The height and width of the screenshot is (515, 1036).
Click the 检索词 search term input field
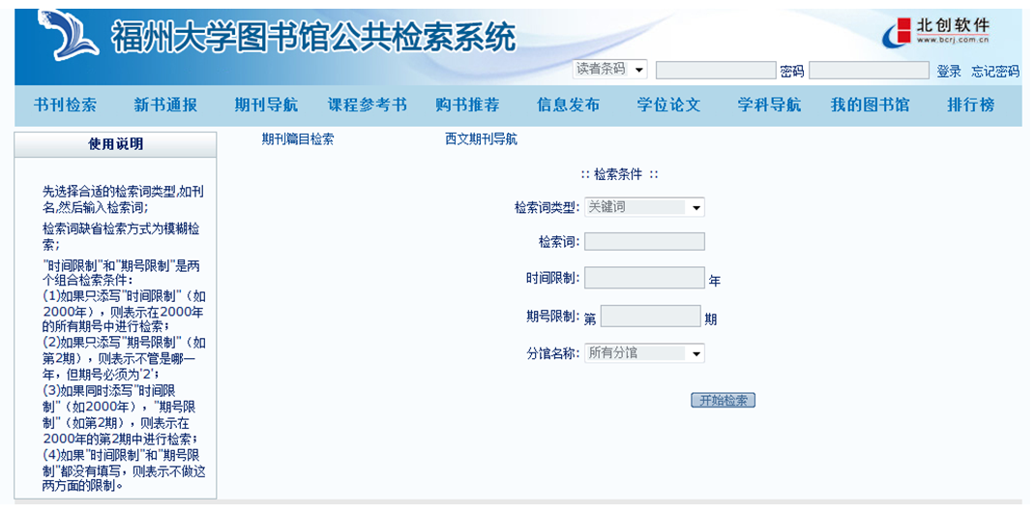644,241
